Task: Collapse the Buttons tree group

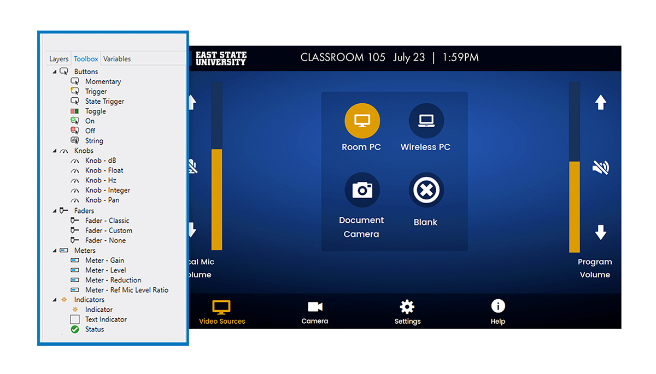Action: [55, 72]
